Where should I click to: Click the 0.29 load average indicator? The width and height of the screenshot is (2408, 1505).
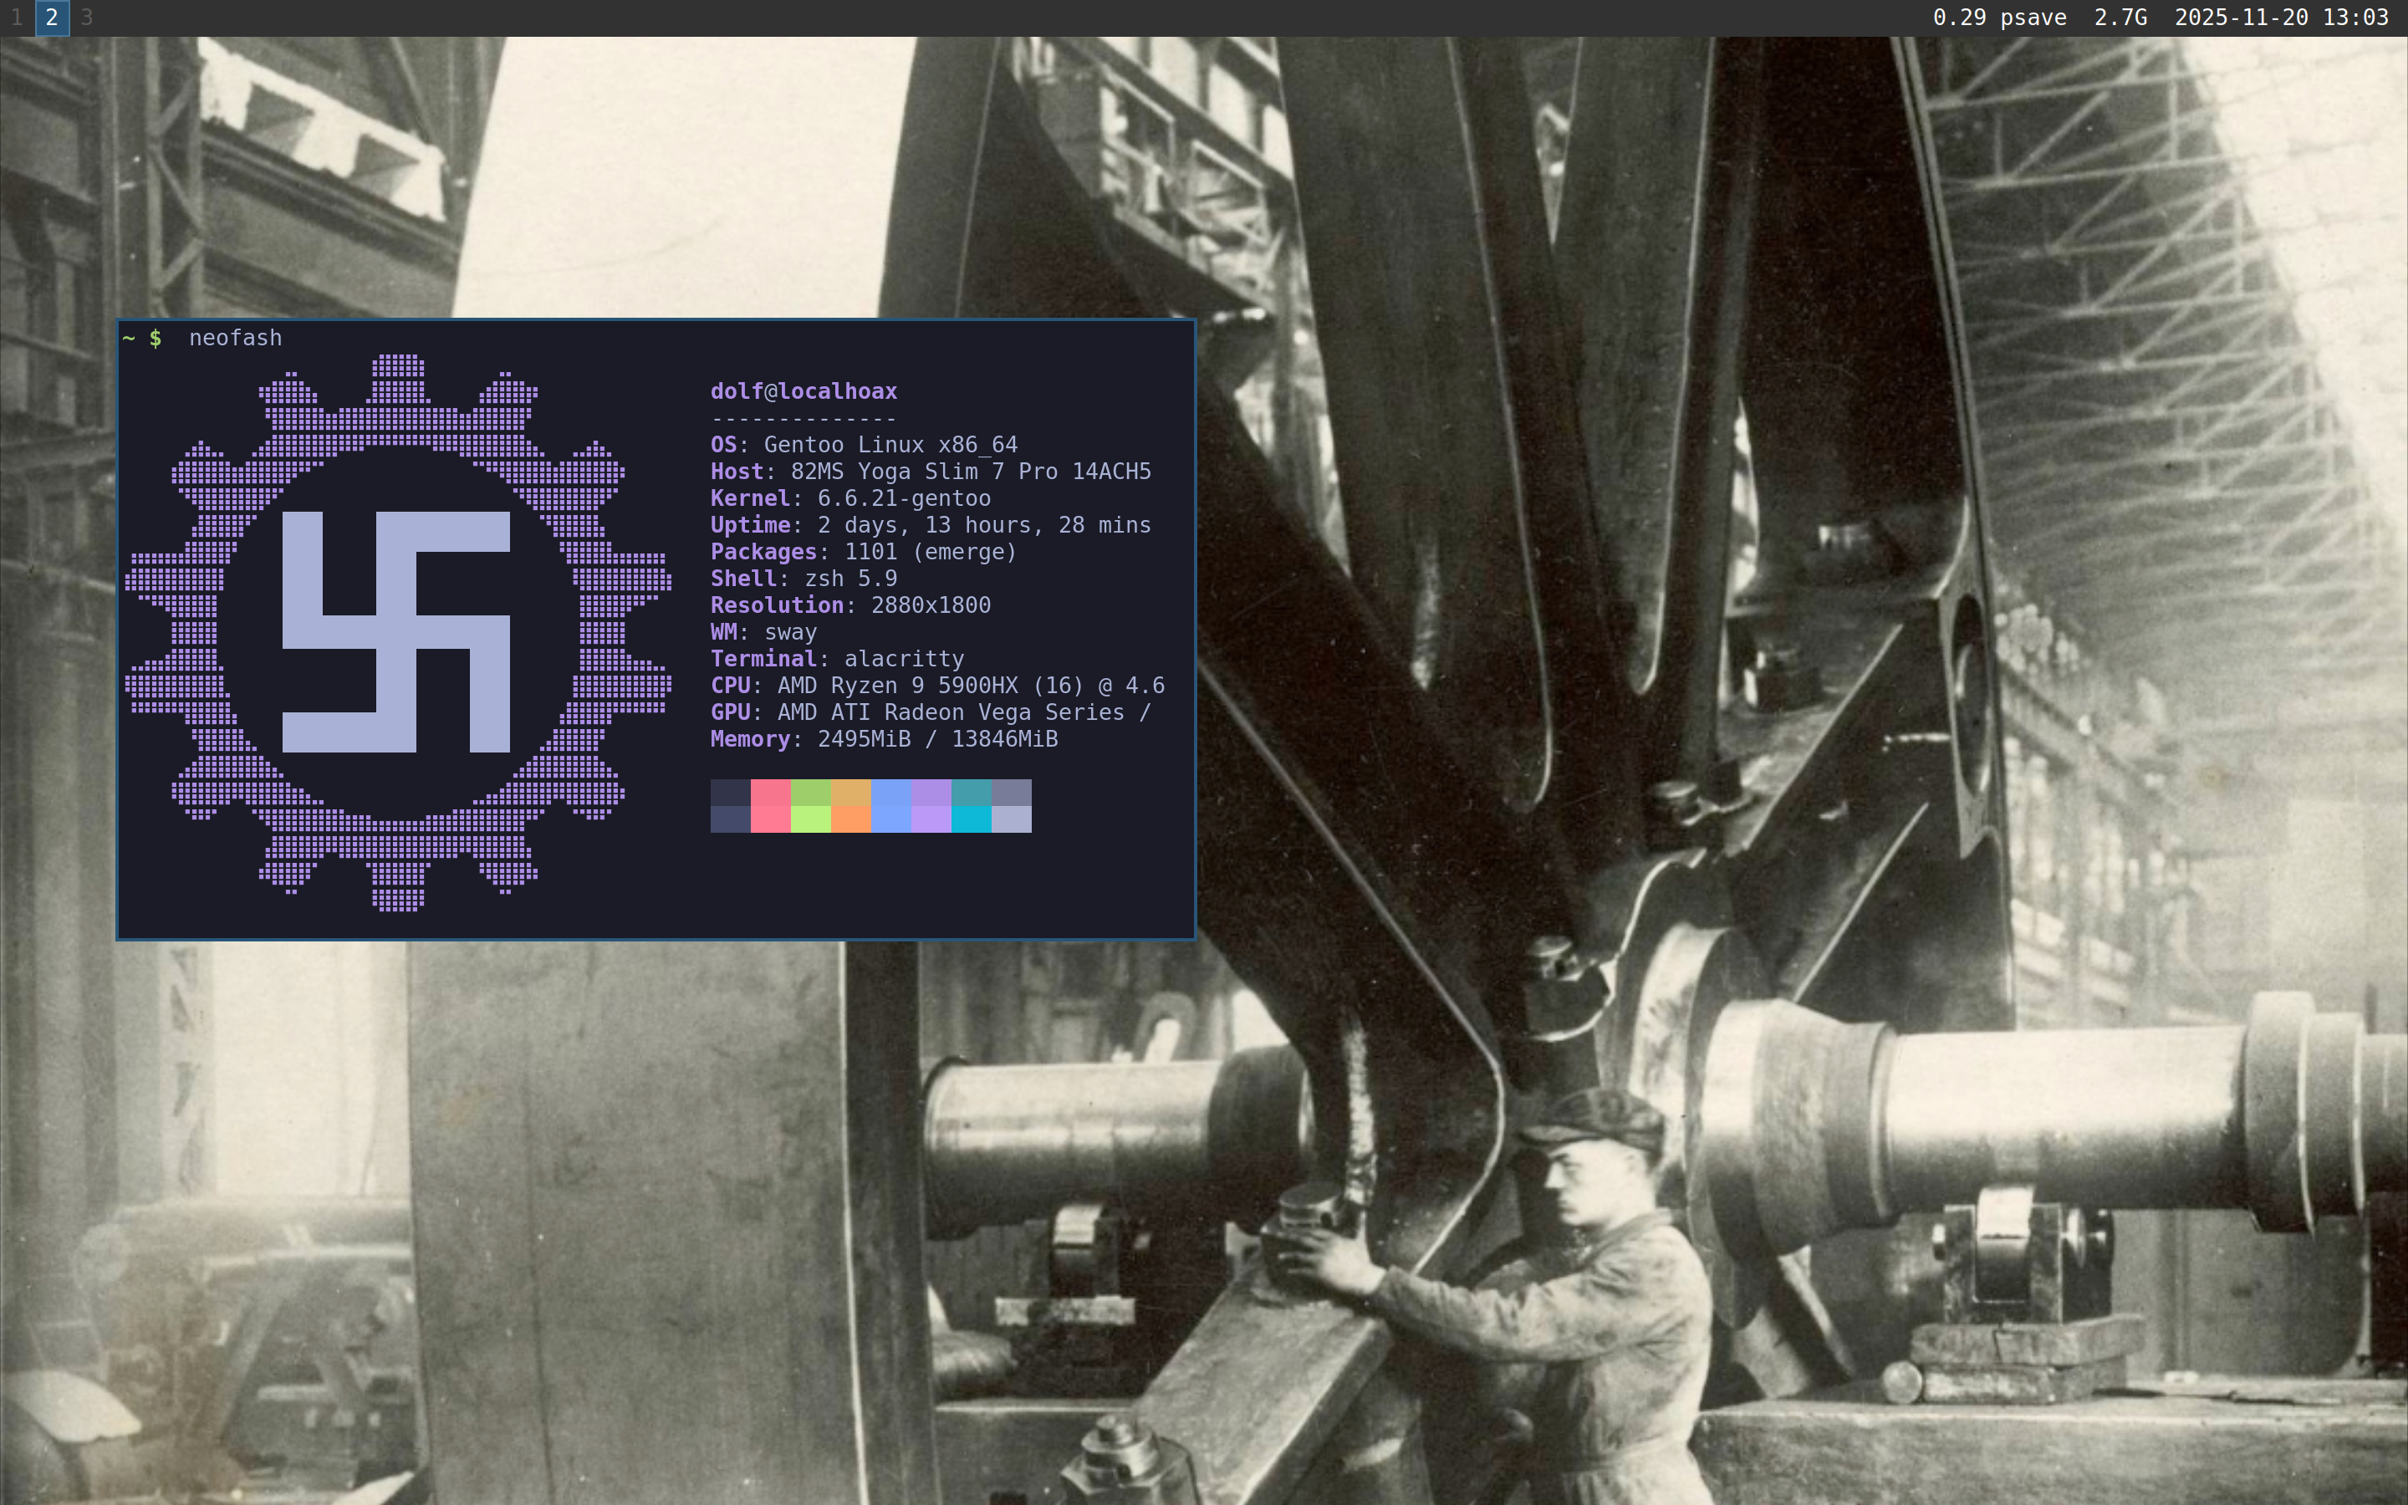[1958, 18]
